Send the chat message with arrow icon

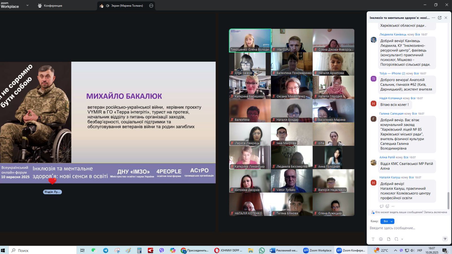[x=445, y=239]
